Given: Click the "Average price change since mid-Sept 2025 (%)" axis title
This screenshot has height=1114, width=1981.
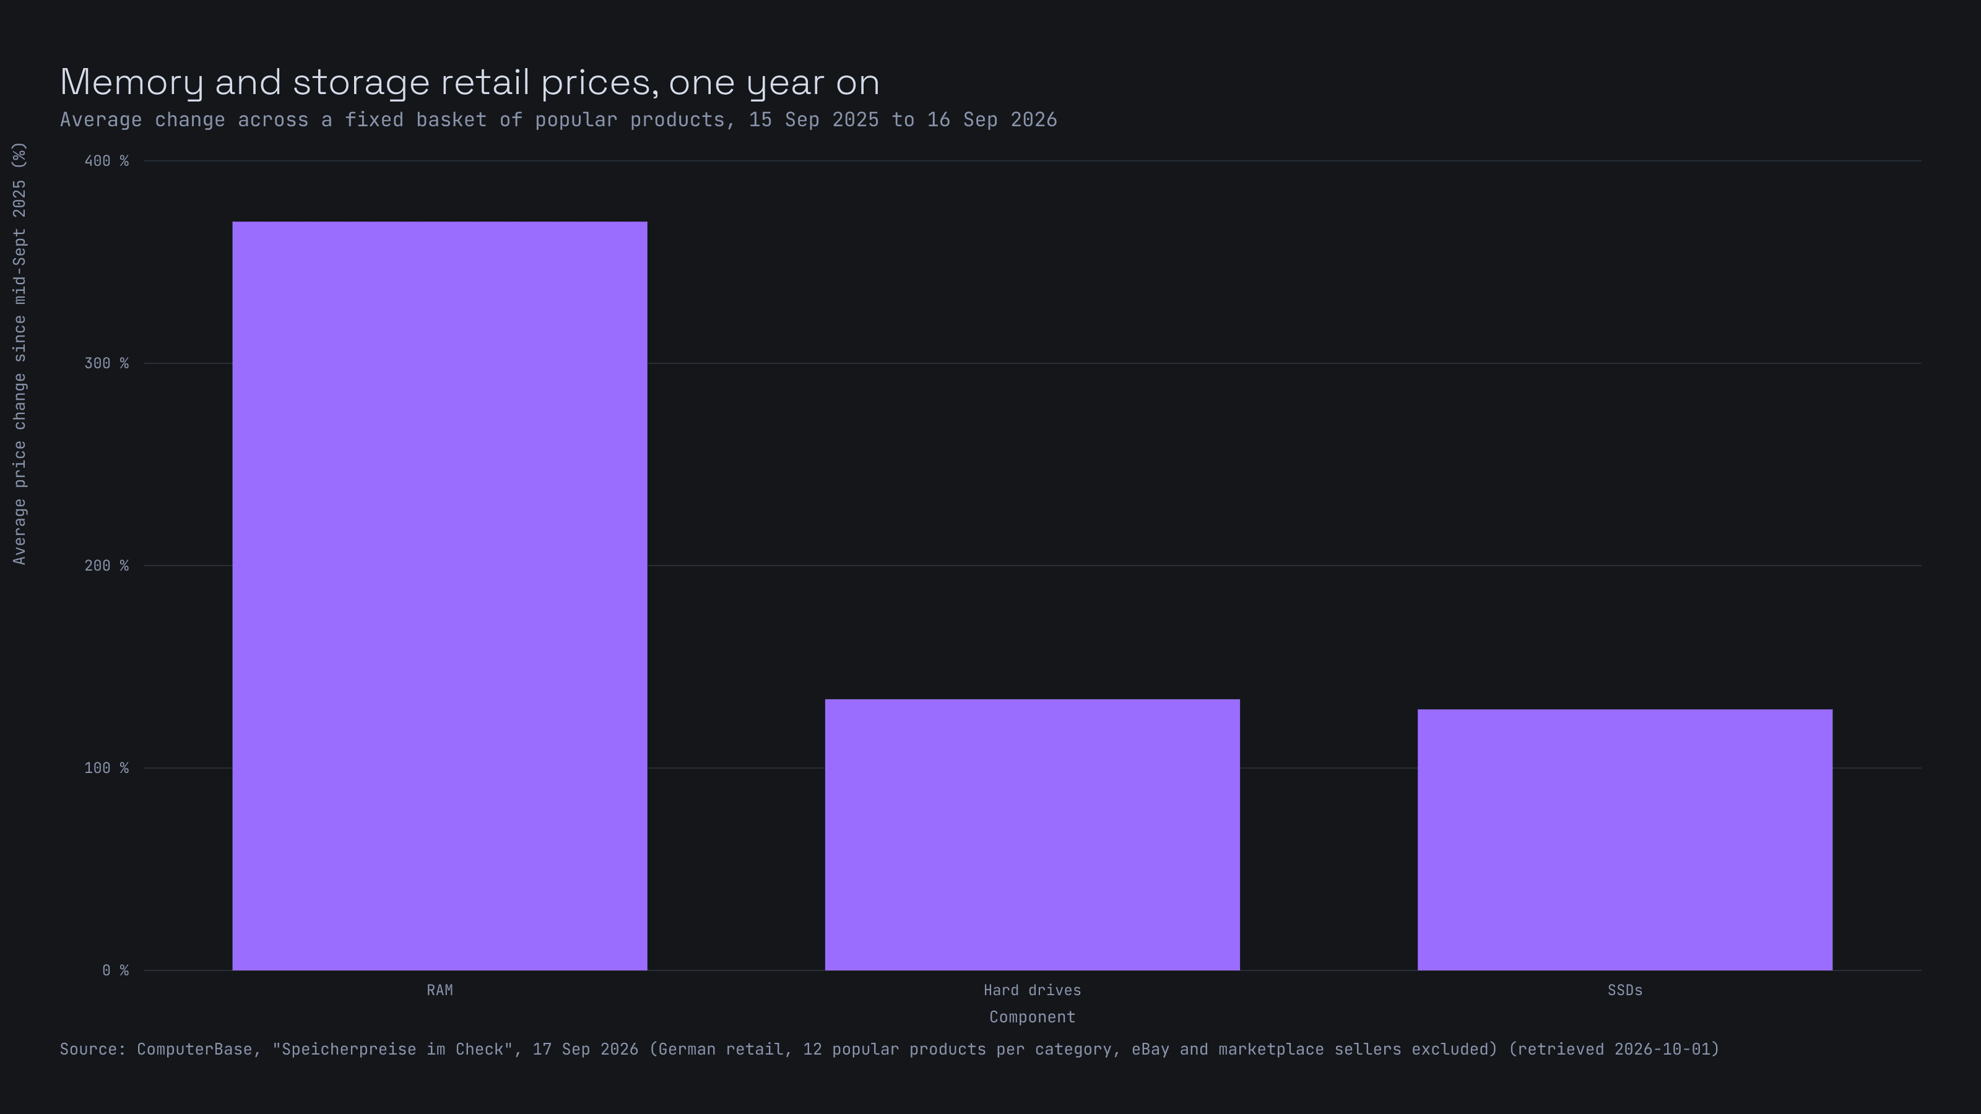Looking at the screenshot, I should point(19,353).
